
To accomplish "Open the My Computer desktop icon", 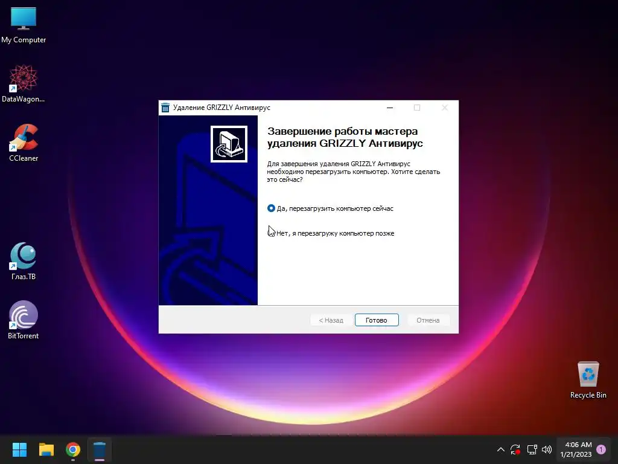I will click(24, 24).
